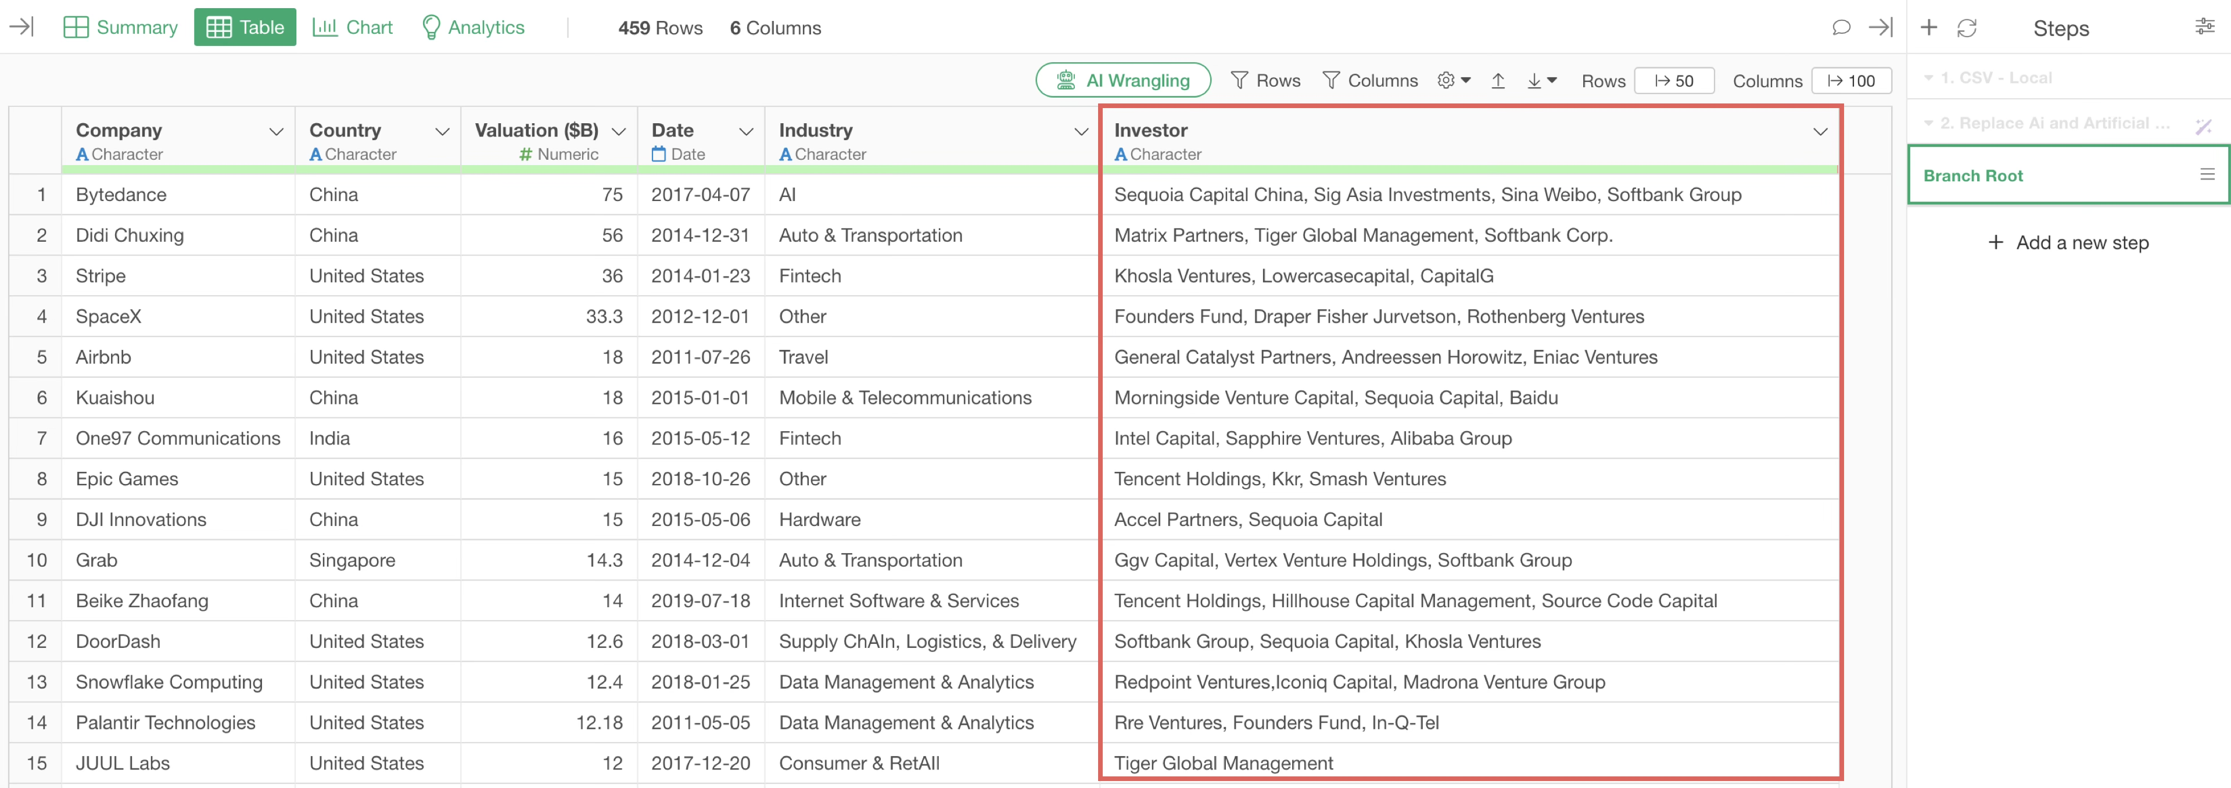Viewport: 2231px width, 788px height.
Task: Select Internet Software & Services cell
Action: pos(931,602)
